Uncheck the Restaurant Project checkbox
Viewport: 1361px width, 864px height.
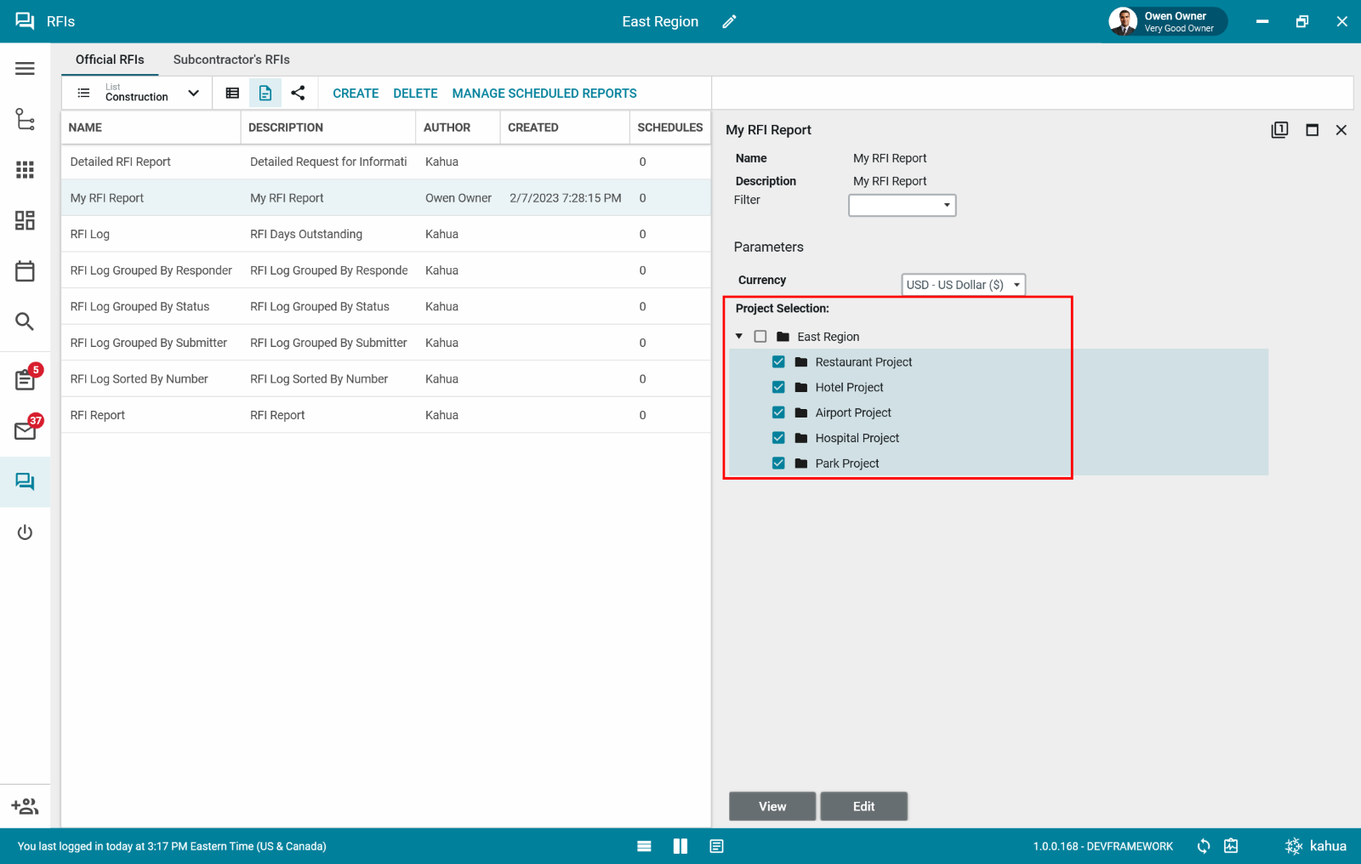coord(778,362)
